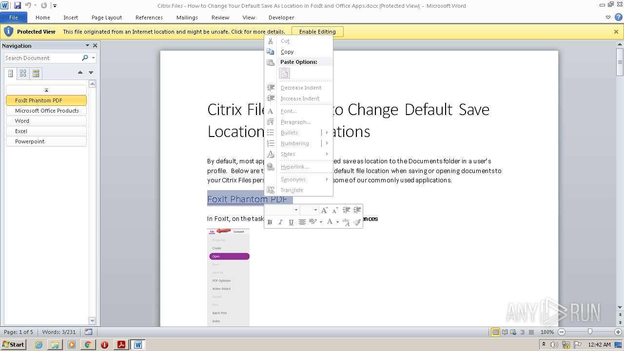Image resolution: width=624 pixels, height=351 pixels.
Task: Switch to the Insert ribbon tab
Action: click(x=71, y=18)
